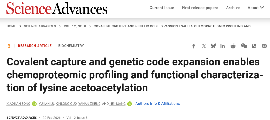This screenshot has width=270, height=120.
Task: Share article on LinkedIn
Action: pos(222,46)
